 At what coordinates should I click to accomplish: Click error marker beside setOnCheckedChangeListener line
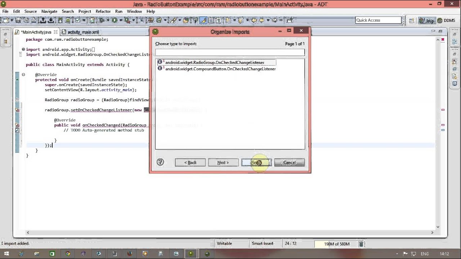tap(17, 110)
